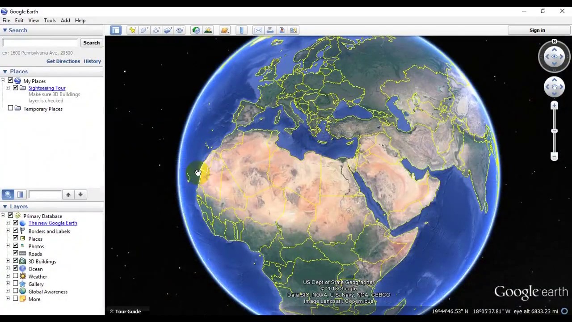572x322 pixels.
Task: Uncheck the My Places checkbox
Action: (10, 80)
